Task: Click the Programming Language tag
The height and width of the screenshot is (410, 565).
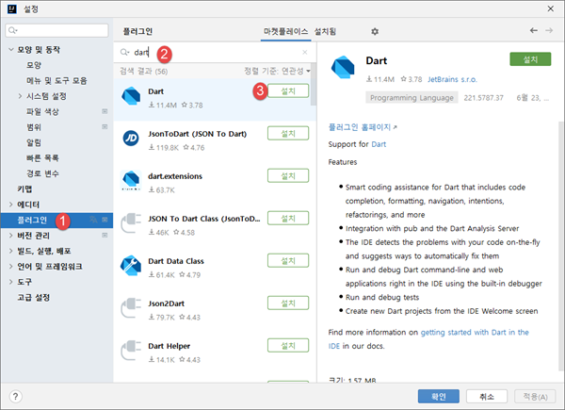Action: click(x=412, y=98)
